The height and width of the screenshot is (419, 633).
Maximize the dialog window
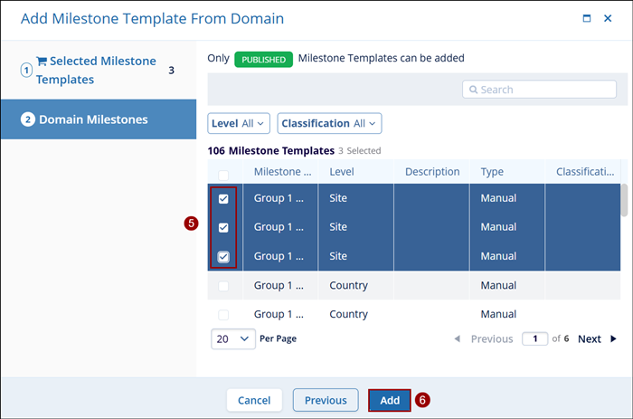tap(587, 18)
